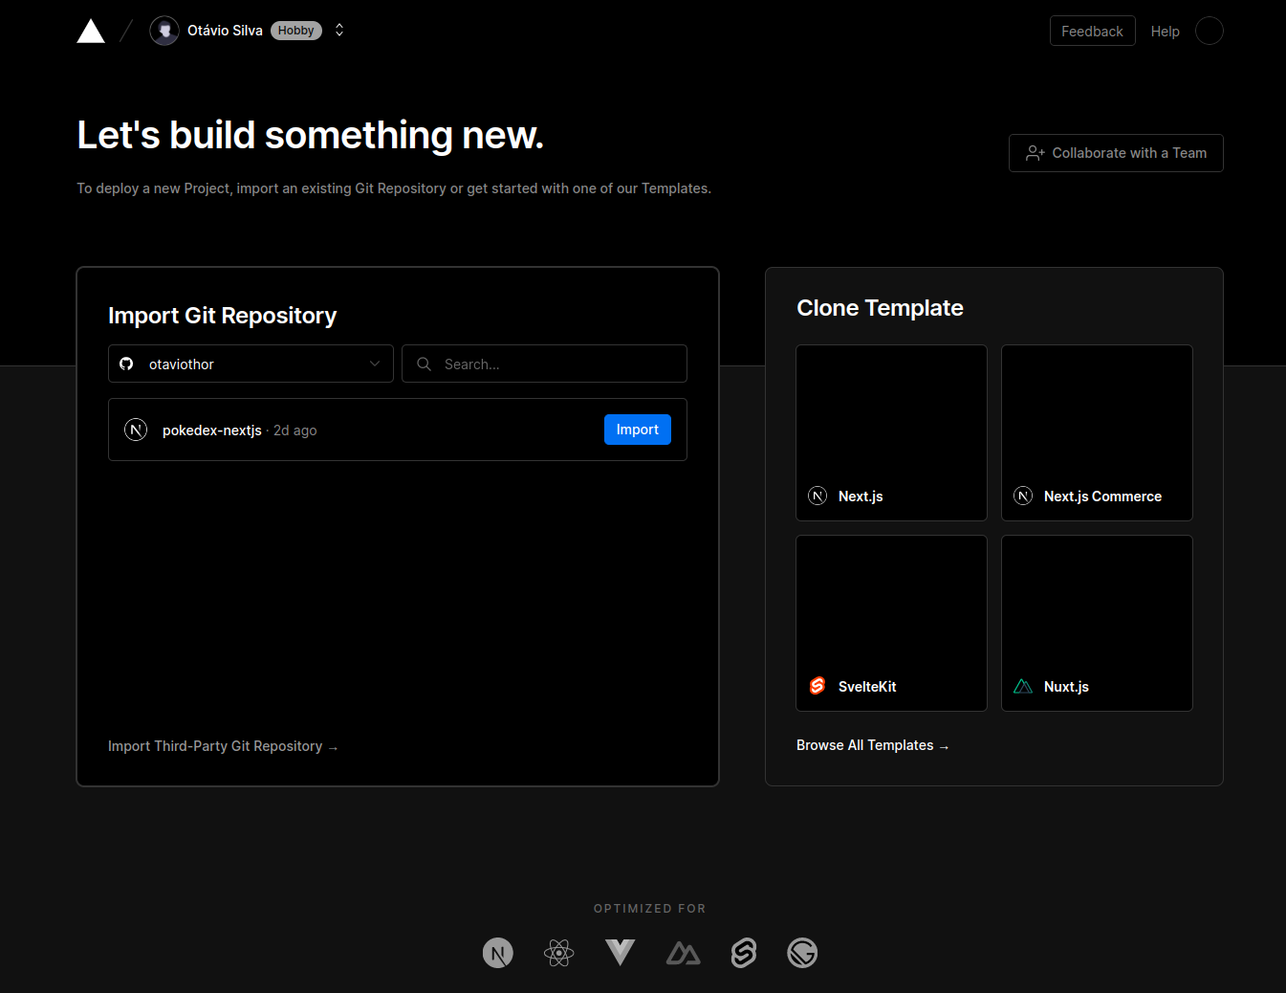
Task: Click the Vercel triangle logo
Action: [x=91, y=32]
